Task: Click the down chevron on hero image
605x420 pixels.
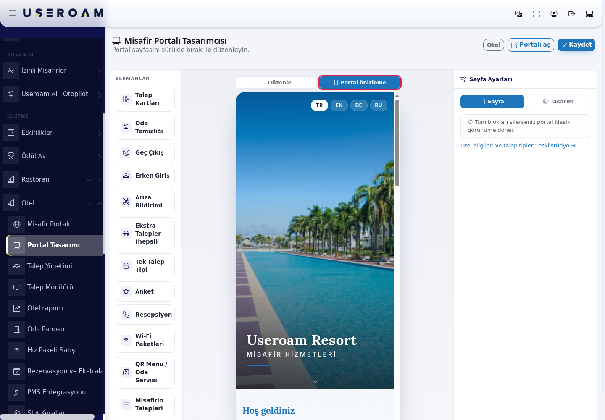Action: pos(316,381)
